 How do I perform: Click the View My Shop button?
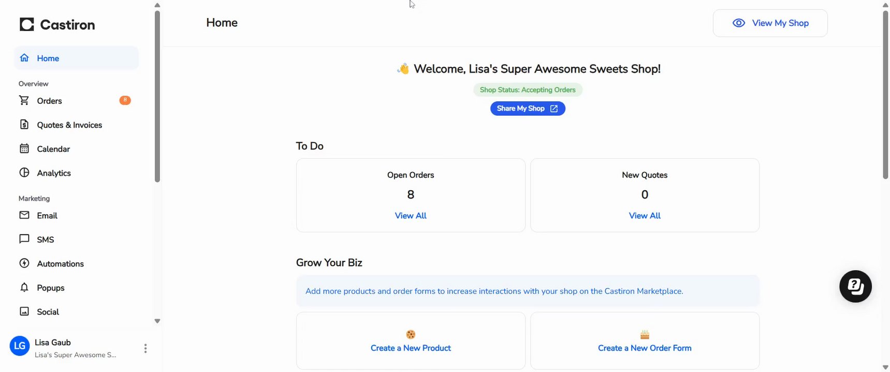pyautogui.click(x=770, y=23)
